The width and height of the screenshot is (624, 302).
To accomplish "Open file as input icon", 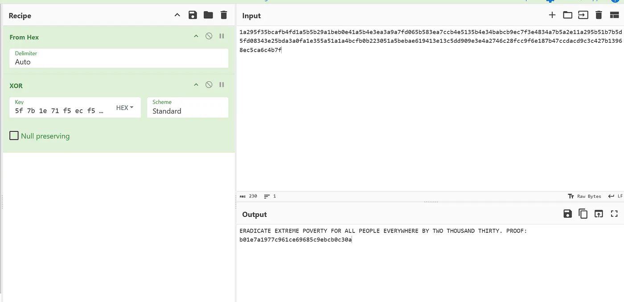I will [583, 15].
